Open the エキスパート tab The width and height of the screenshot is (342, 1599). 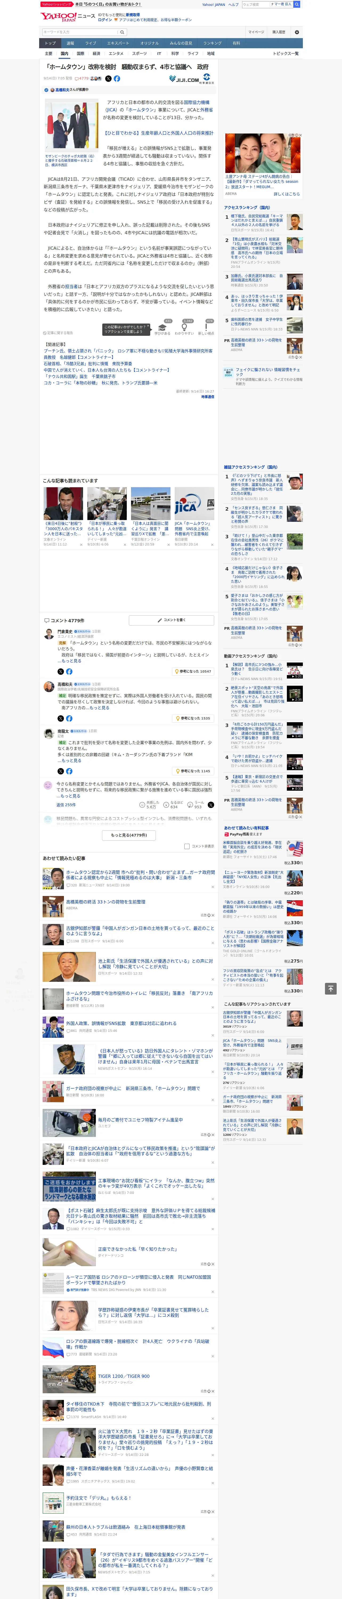[118, 43]
